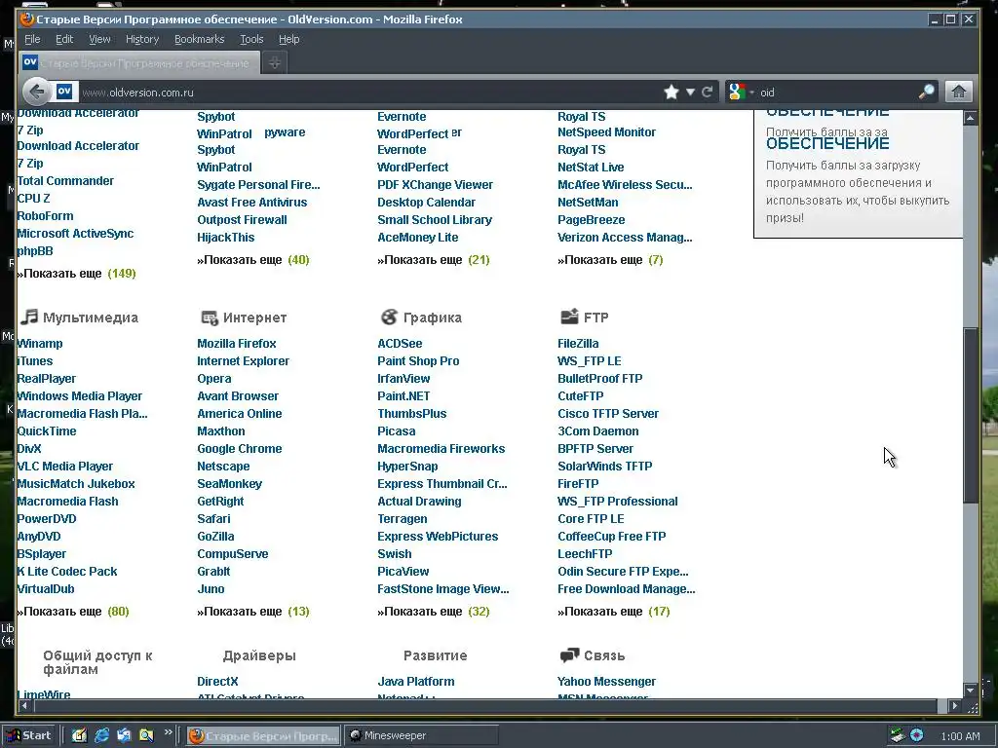Image resolution: width=998 pixels, height=748 pixels.
Task: Click the reload page icon
Action: coord(708,93)
